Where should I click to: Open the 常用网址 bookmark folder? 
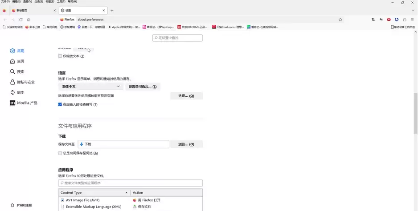pos(50,27)
